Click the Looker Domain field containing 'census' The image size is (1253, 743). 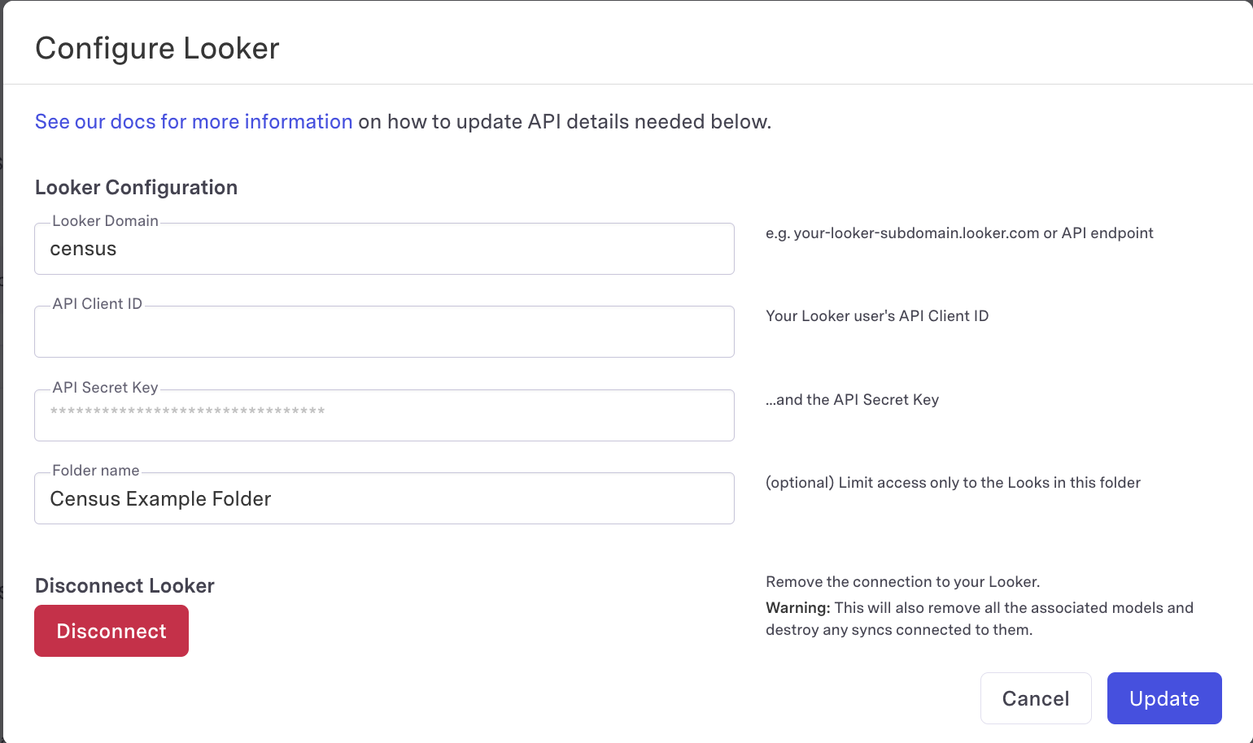384,250
